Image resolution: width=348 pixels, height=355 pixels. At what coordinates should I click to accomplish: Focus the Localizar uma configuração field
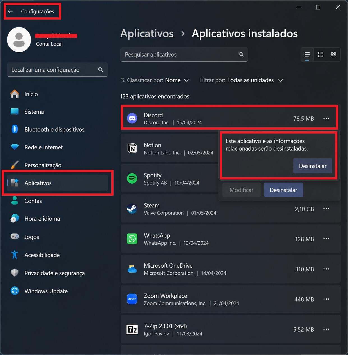pyautogui.click(x=57, y=69)
